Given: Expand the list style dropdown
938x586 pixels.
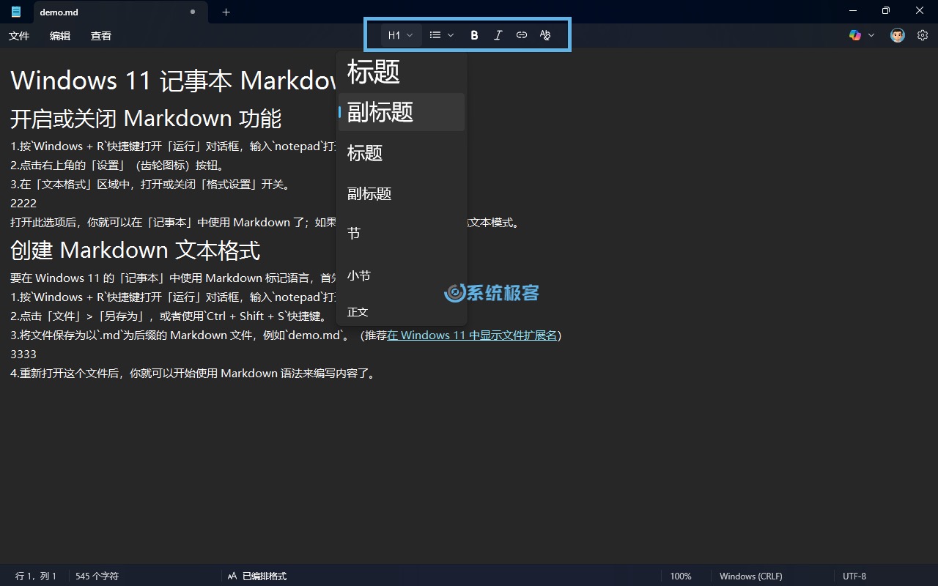Looking at the screenshot, I should click(442, 35).
